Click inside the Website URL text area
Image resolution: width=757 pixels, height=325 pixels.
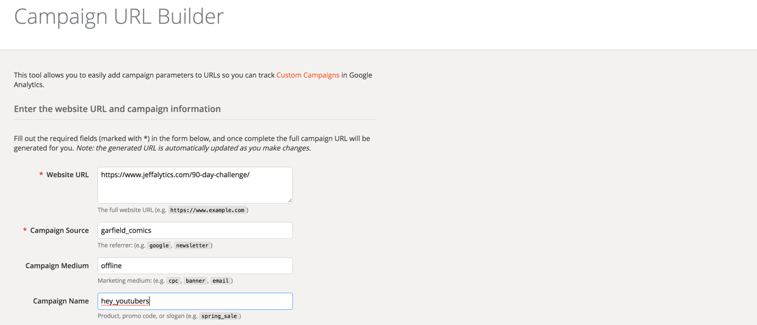click(195, 185)
